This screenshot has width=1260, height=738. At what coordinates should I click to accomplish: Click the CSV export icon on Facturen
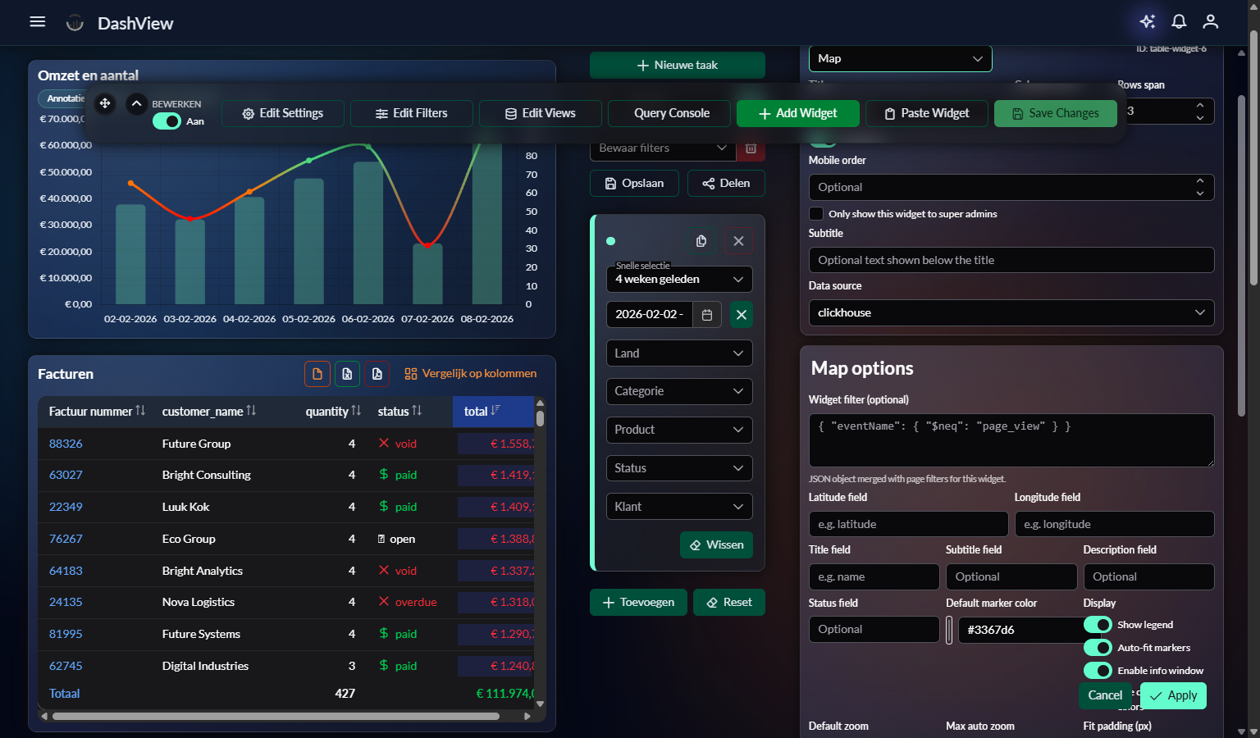point(317,373)
